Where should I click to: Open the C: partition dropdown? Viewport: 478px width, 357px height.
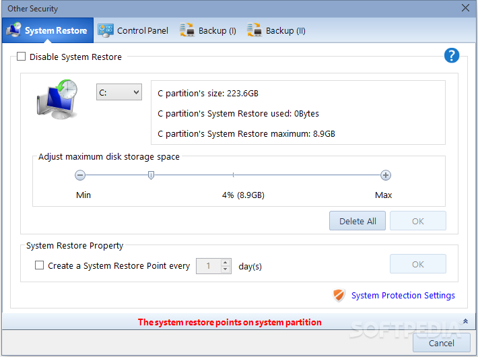[x=119, y=92]
